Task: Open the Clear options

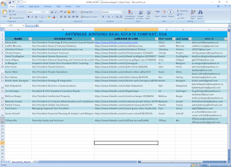Action: 181,18
